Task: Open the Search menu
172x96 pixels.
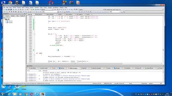Action: (14, 7)
